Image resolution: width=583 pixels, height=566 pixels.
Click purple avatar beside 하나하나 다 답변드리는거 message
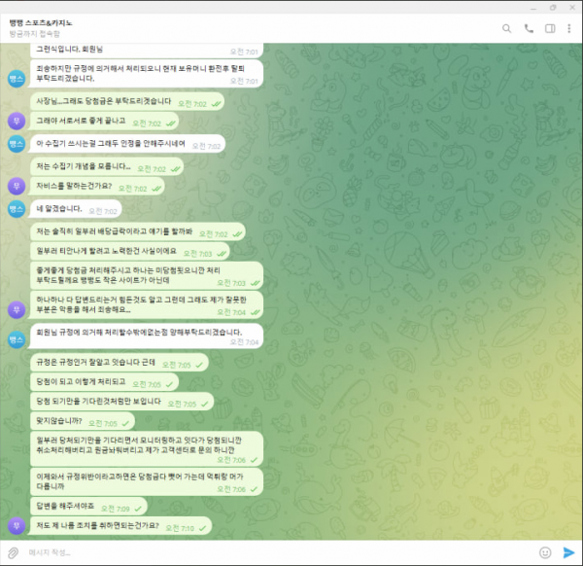[17, 309]
